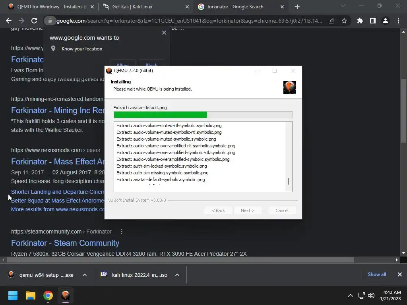This screenshot has width=407, height=305.
Task: Click QEMU installer title bar icon
Action: (x=109, y=71)
